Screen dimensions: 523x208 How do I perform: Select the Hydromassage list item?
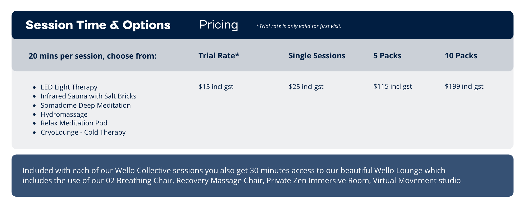pos(64,114)
